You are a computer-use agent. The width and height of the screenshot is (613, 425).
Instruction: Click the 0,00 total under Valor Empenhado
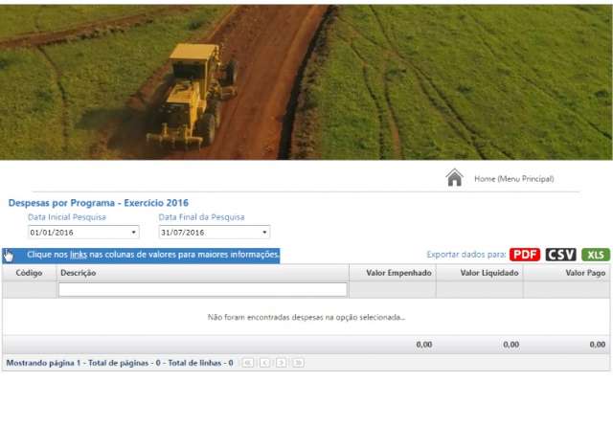point(424,345)
